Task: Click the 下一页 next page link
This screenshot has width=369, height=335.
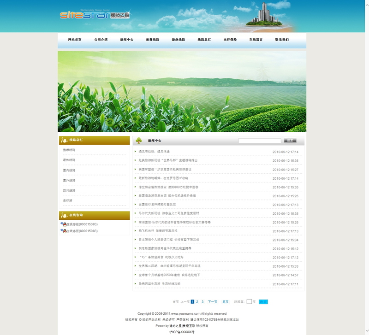Action: point(212,302)
